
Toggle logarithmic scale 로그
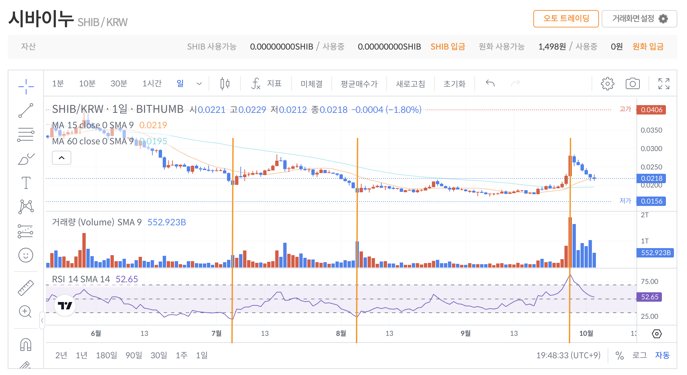pos(639,355)
